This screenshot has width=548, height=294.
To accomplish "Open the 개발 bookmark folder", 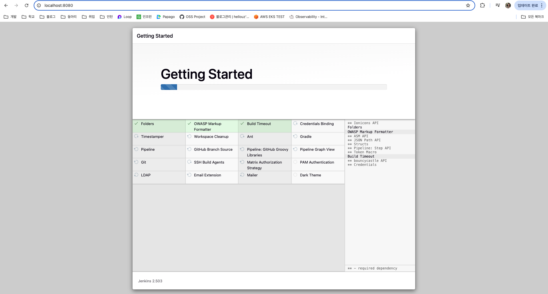I will (10, 17).
